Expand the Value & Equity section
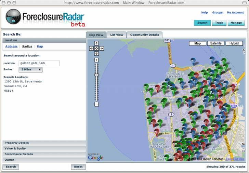 43,148
